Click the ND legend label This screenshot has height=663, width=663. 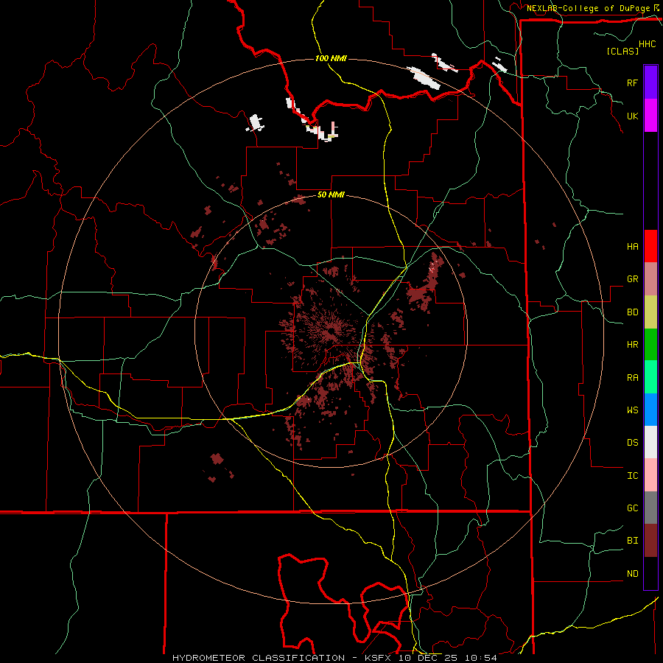pos(632,574)
